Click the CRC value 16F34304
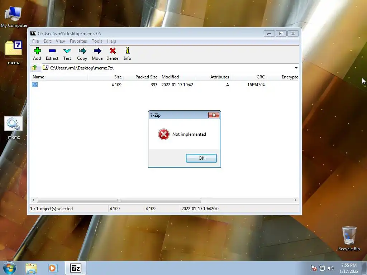Screen dimensions: 367x275 click(x=256, y=85)
